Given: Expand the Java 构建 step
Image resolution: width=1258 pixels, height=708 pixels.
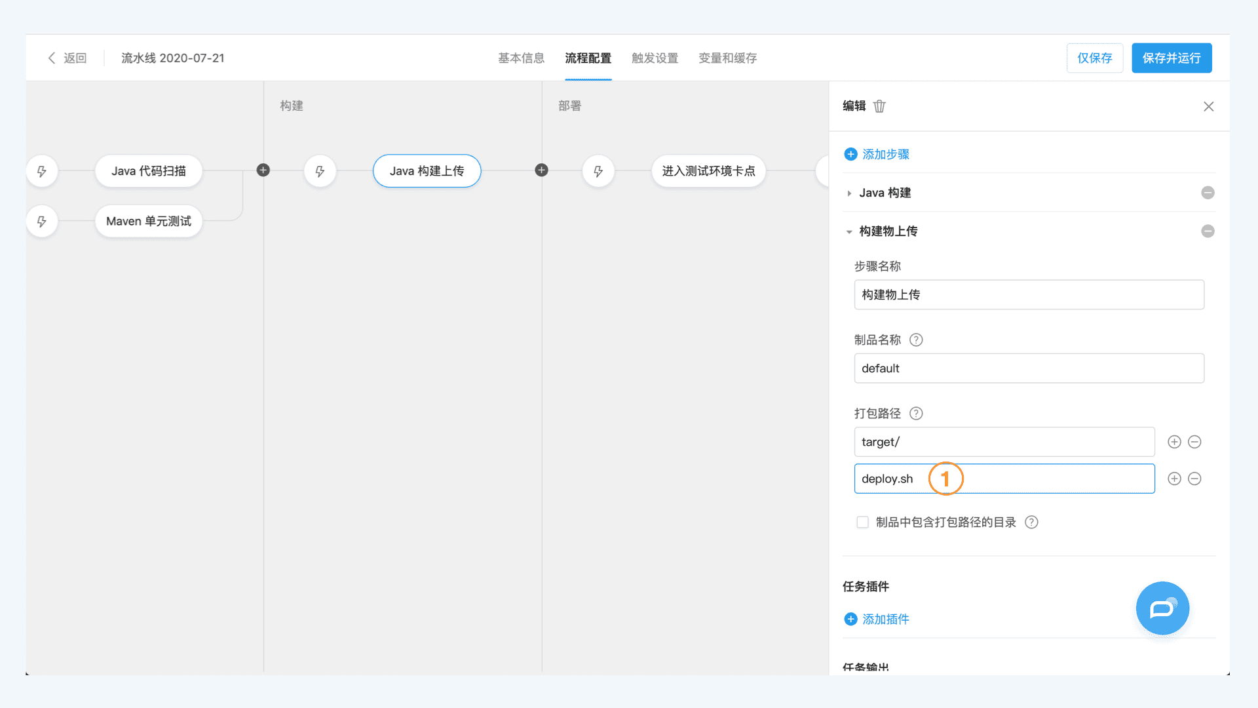Looking at the screenshot, I should click(849, 193).
